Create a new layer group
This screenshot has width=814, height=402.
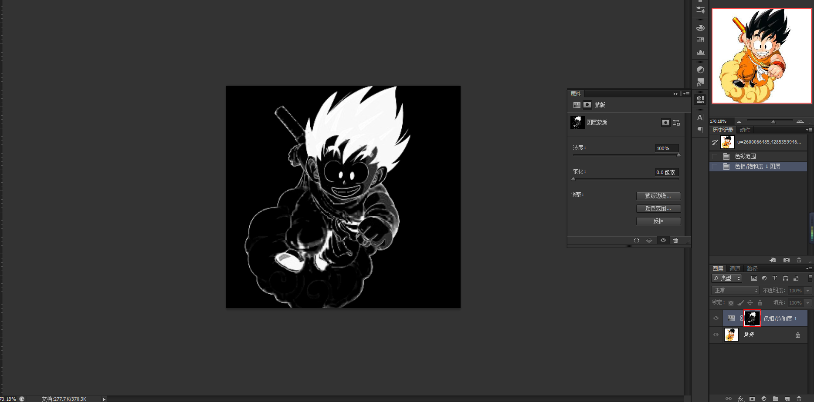[776, 399]
